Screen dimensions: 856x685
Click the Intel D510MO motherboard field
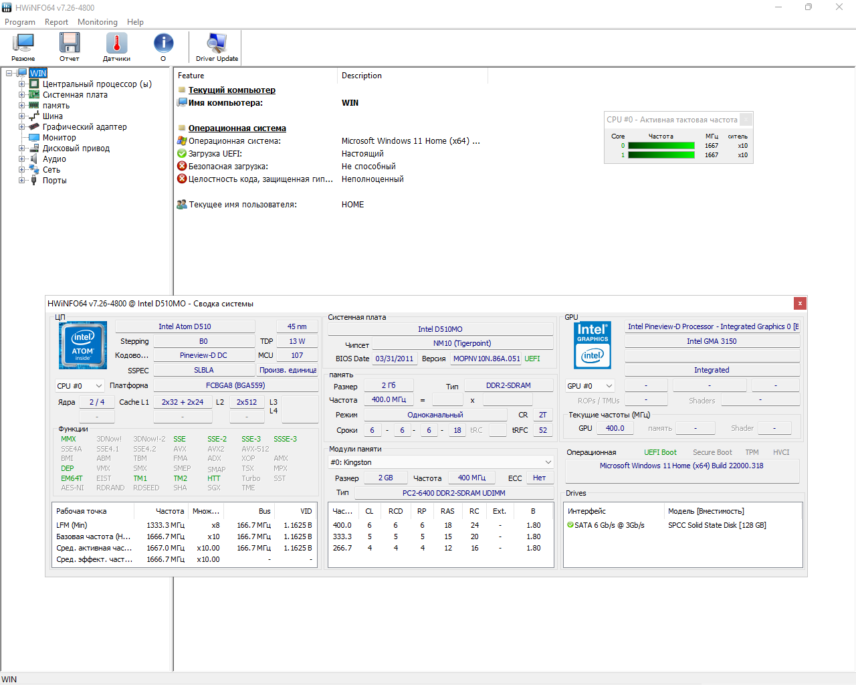[440, 329]
